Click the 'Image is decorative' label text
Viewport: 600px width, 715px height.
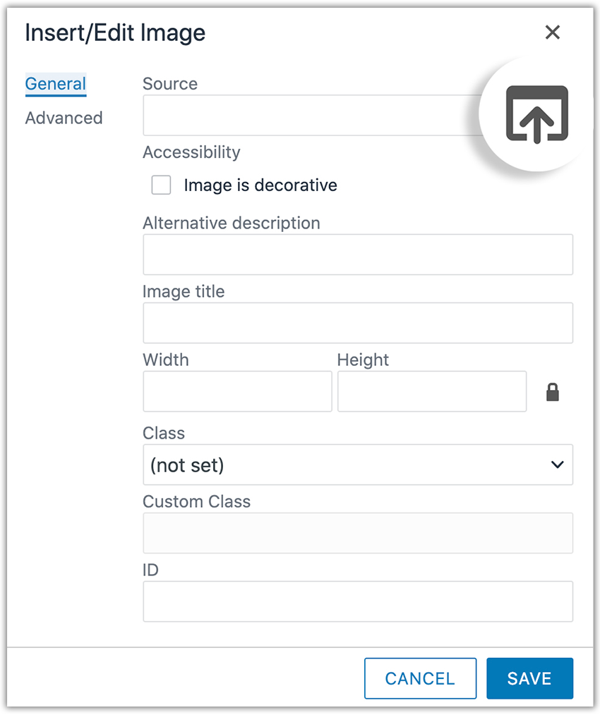click(x=260, y=185)
